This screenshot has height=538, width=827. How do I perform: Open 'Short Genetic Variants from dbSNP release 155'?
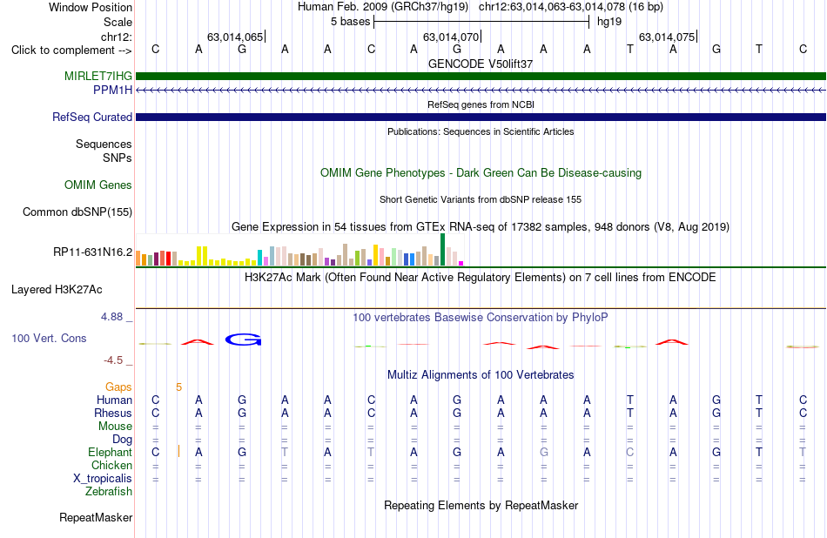[x=481, y=199]
